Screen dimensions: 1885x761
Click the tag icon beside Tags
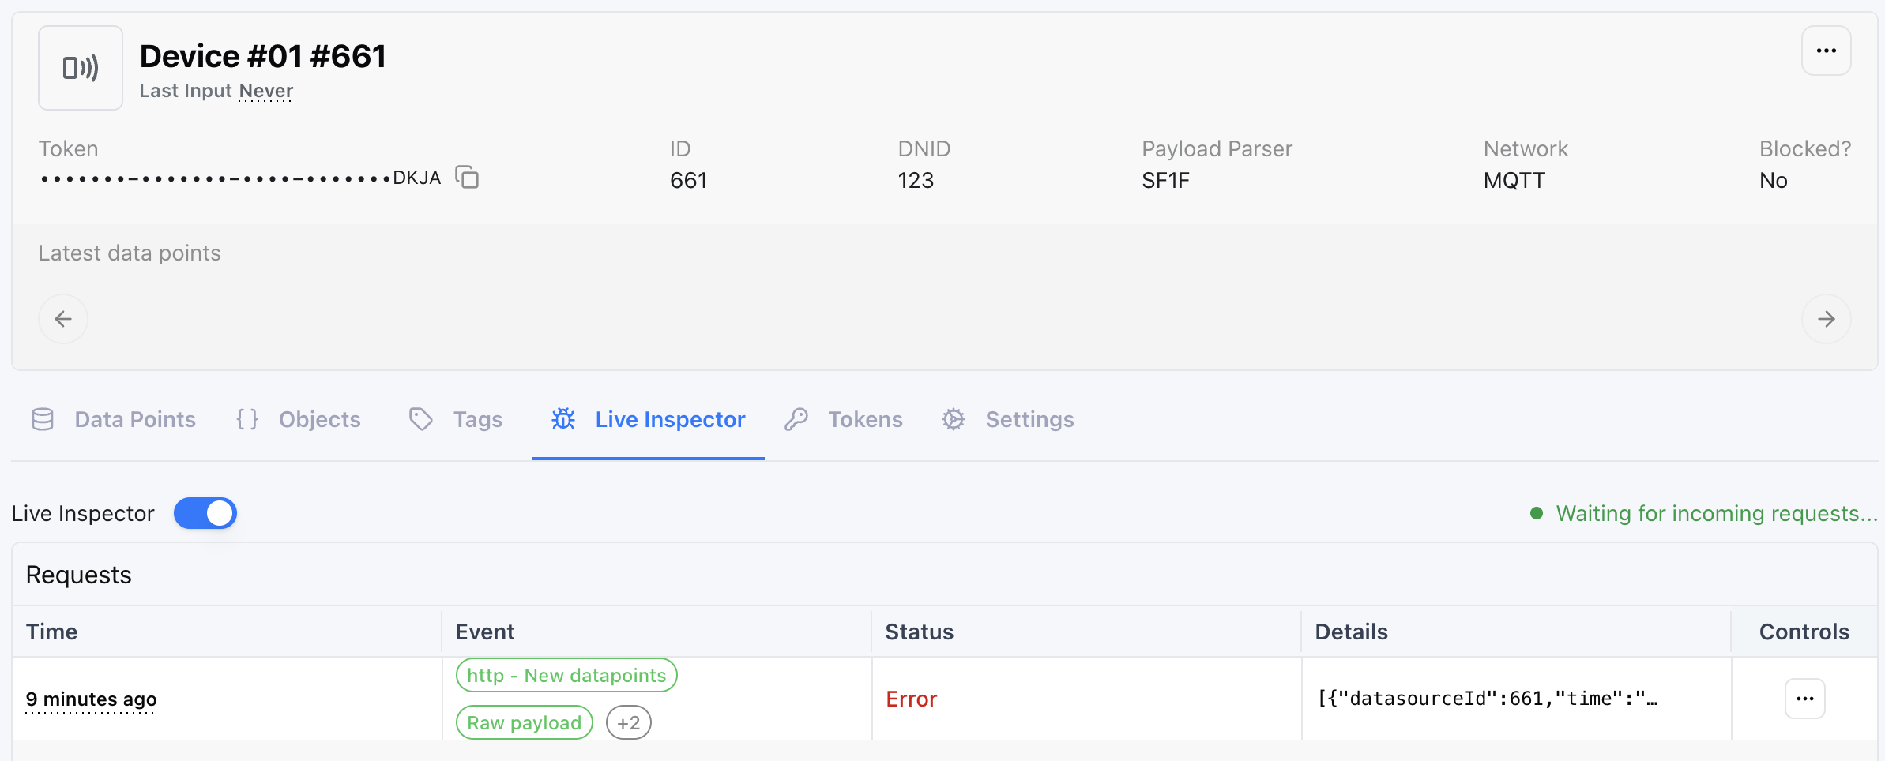(420, 419)
